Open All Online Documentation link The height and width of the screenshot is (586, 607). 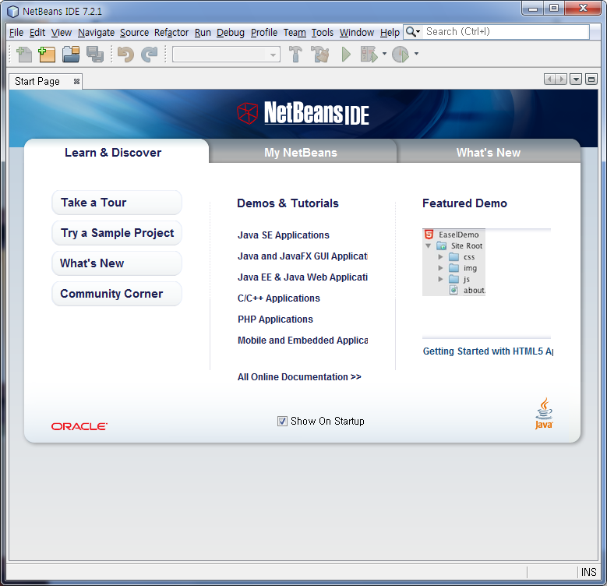click(x=299, y=377)
